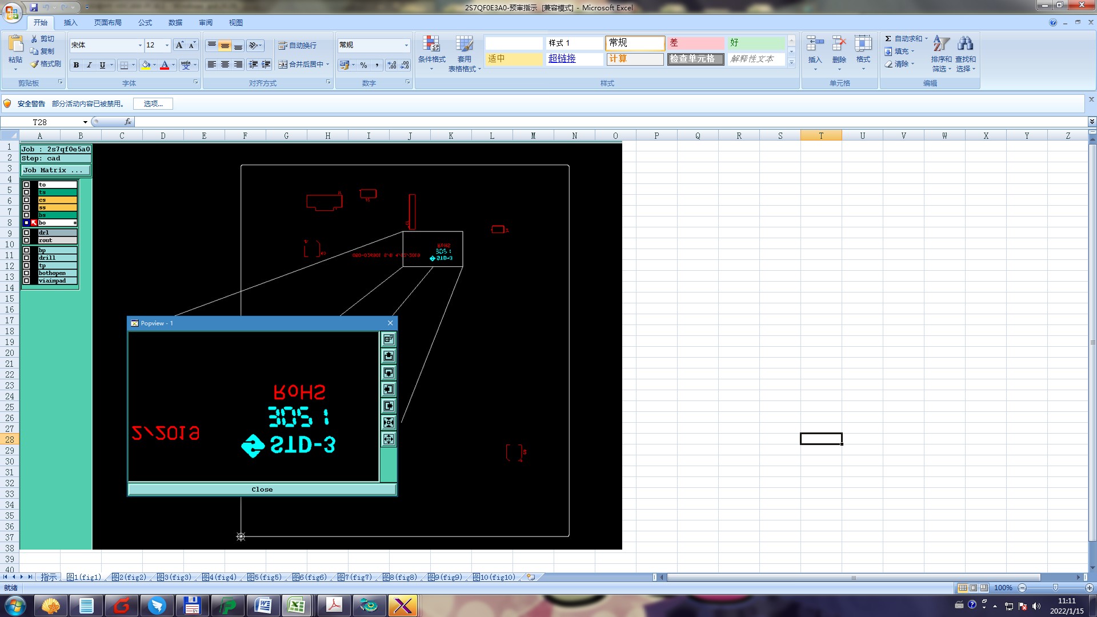Open the number format combo box
1097x617 pixels.
(406, 45)
